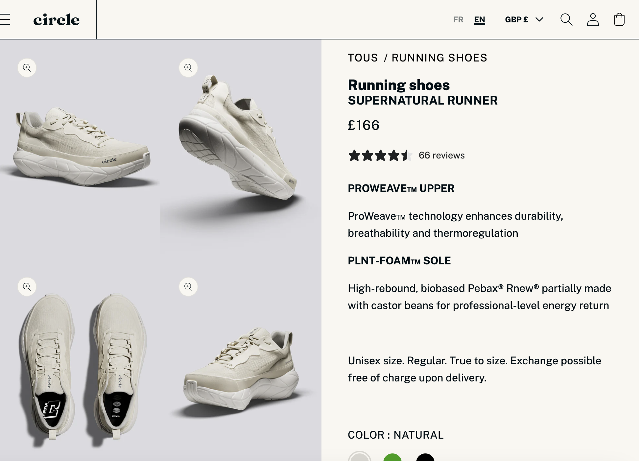639x461 pixels.
Task: Select the green color swatch
Action: pos(392,457)
